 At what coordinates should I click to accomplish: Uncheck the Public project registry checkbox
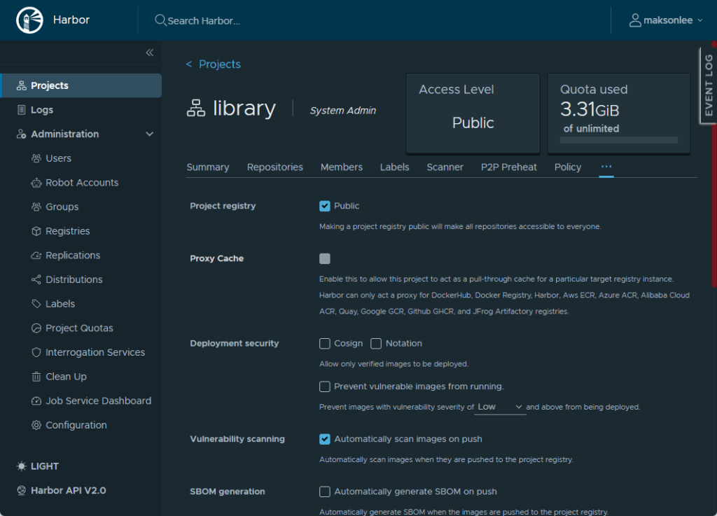[x=325, y=206]
